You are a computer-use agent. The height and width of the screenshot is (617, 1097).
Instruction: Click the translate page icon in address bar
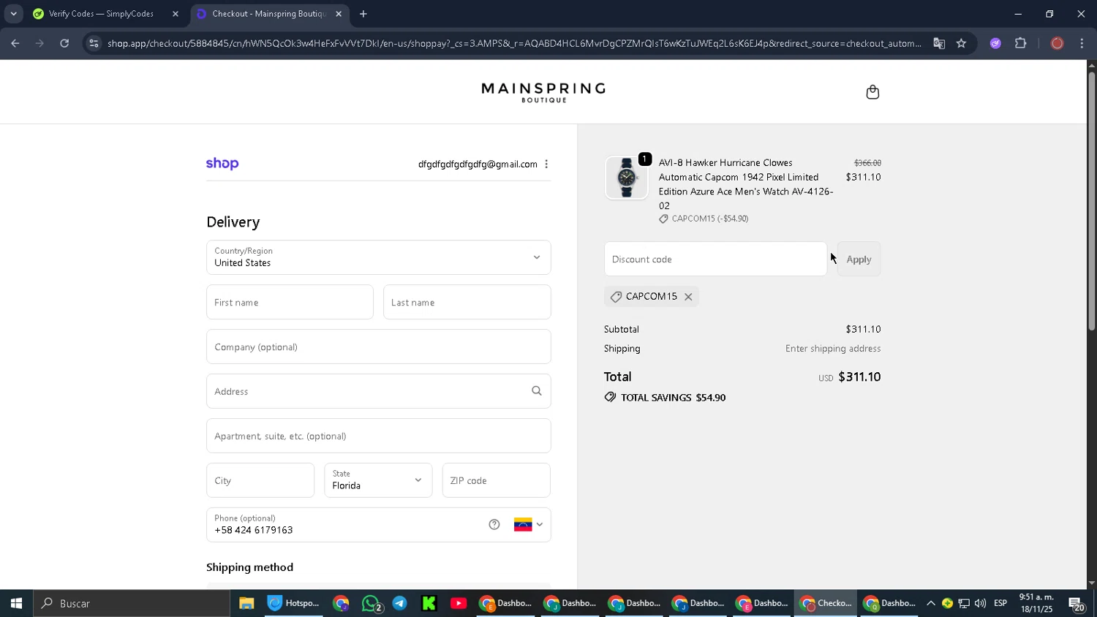[939, 44]
